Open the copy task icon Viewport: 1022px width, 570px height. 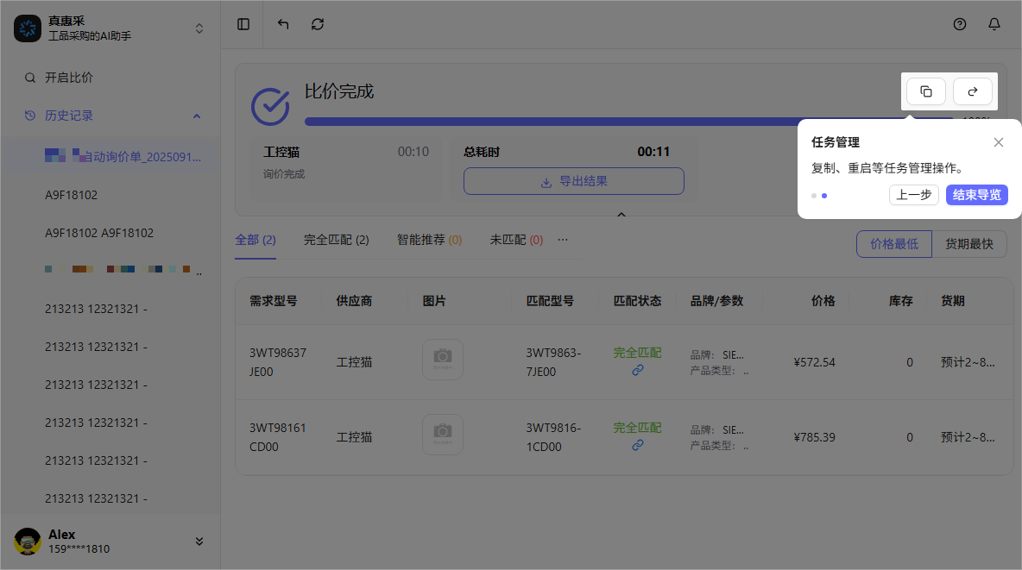click(x=925, y=91)
